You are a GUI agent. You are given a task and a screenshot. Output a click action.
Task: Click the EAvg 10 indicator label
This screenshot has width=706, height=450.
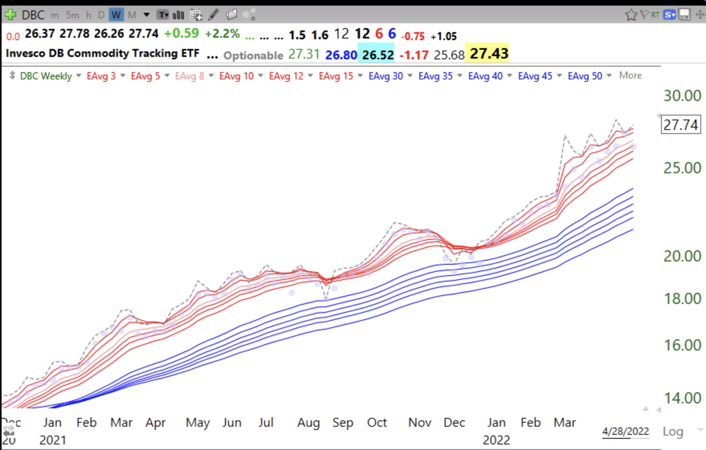(237, 76)
